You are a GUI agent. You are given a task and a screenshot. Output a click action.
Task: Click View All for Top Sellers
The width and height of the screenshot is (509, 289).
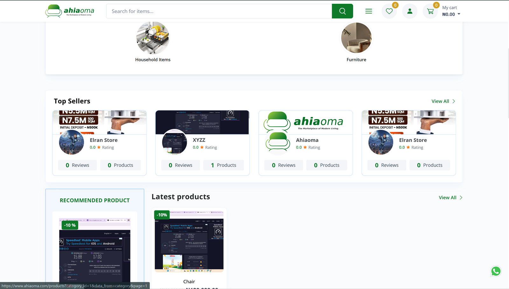pos(440,101)
